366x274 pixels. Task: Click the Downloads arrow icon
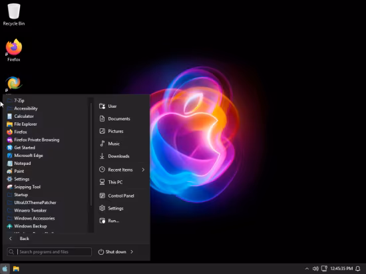[x=102, y=156]
